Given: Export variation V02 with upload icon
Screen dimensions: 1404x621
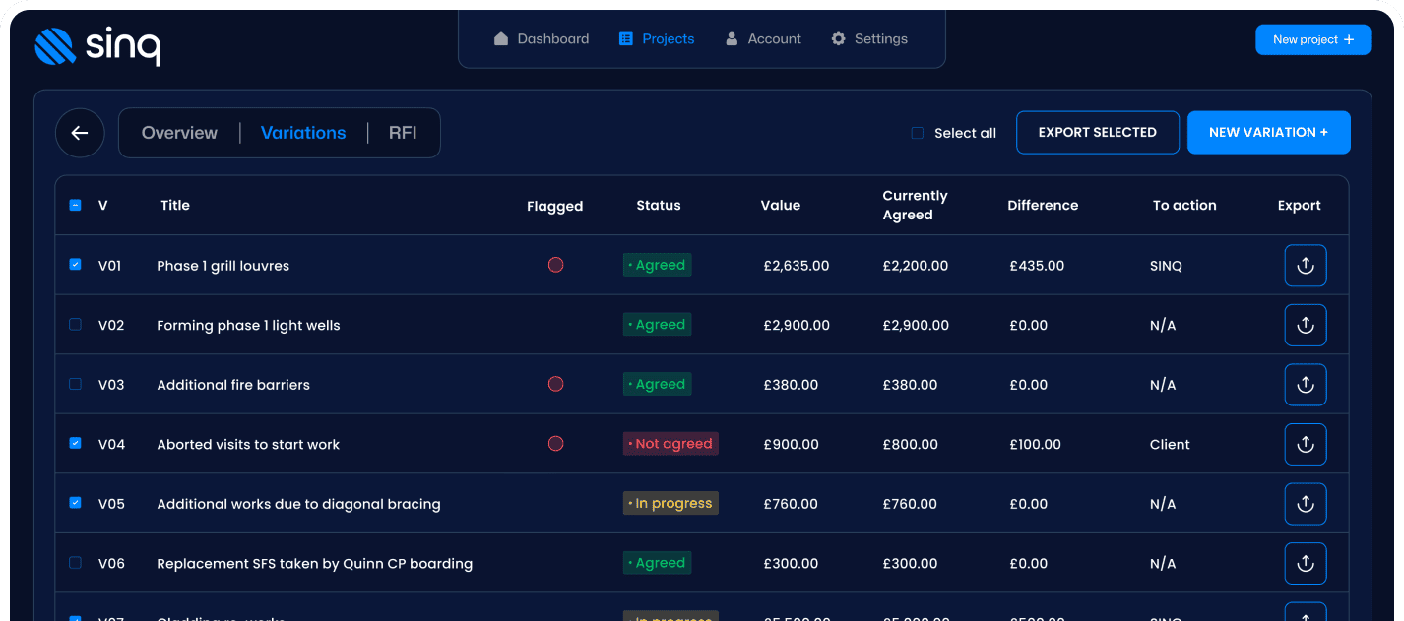Looking at the screenshot, I should 1306,325.
